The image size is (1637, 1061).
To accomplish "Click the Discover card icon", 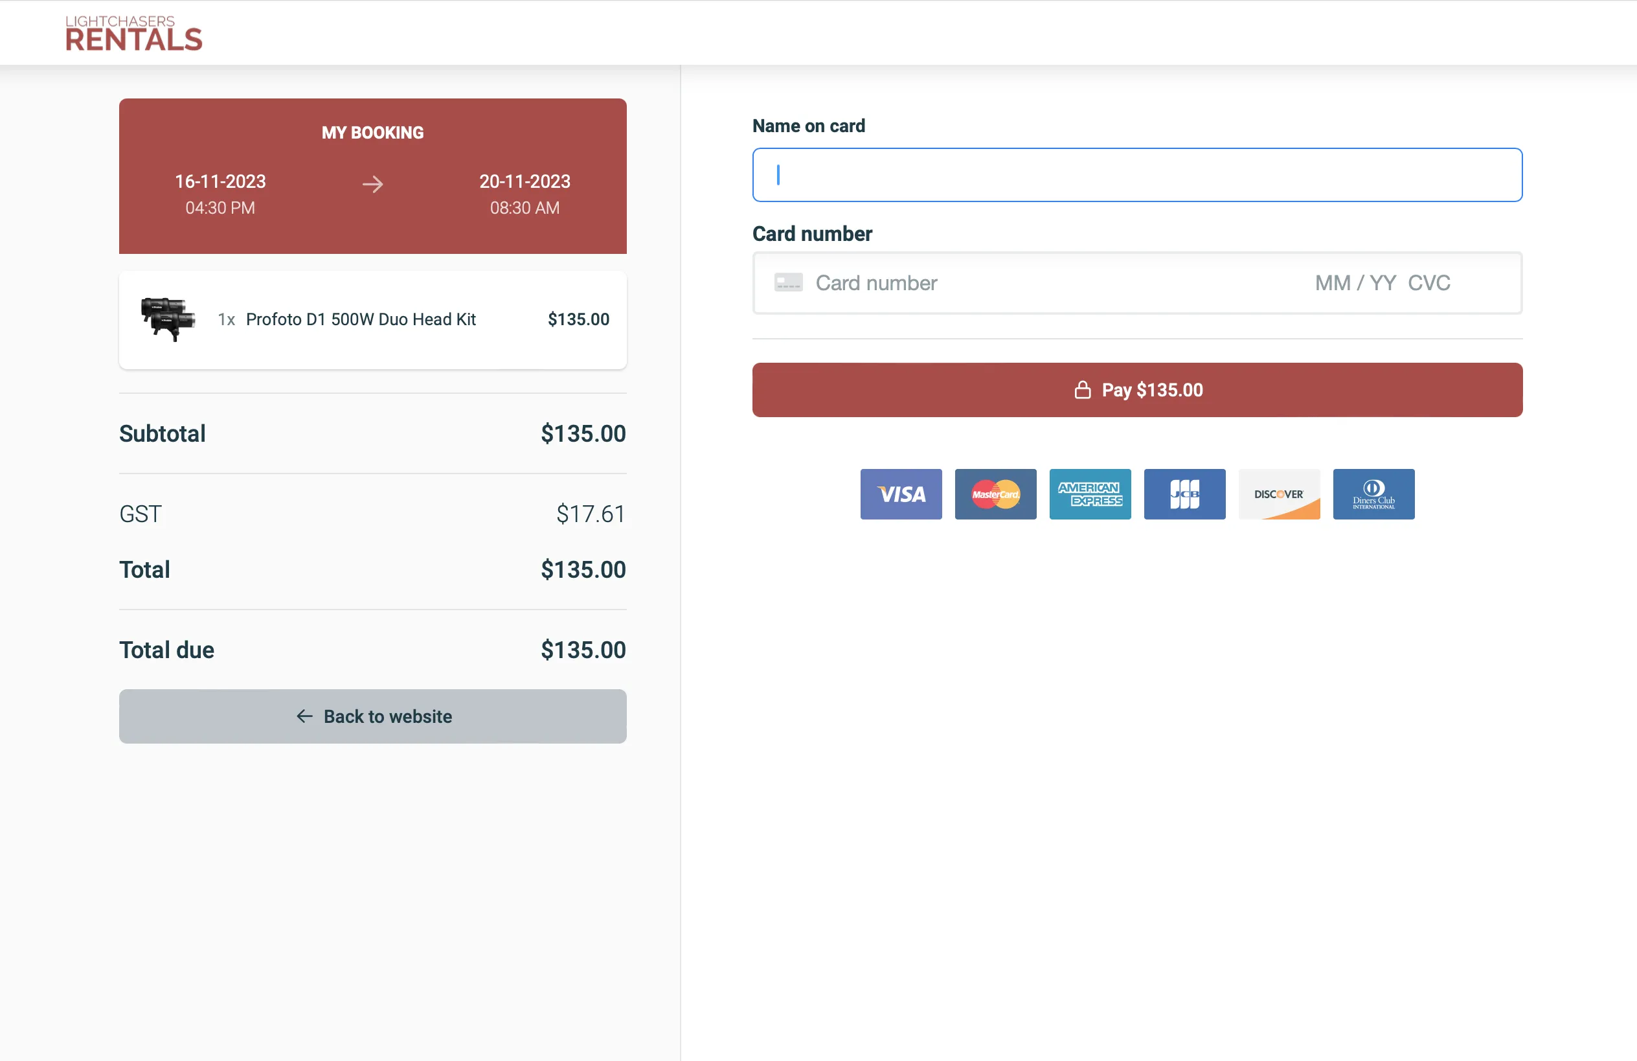I will (x=1279, y=494).
